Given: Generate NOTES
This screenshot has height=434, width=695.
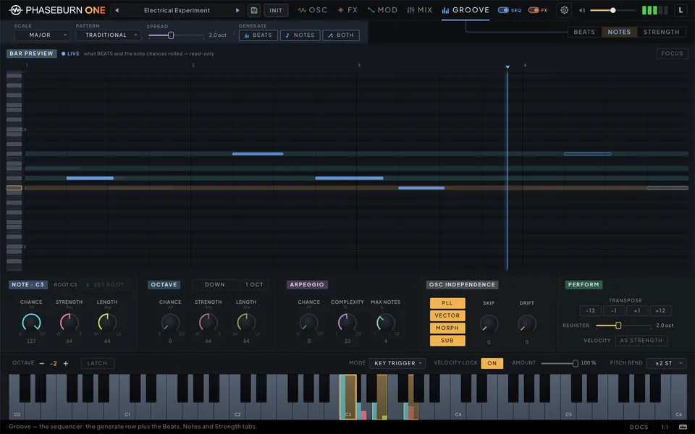Looking at the screenshot, I should point(300,35).
